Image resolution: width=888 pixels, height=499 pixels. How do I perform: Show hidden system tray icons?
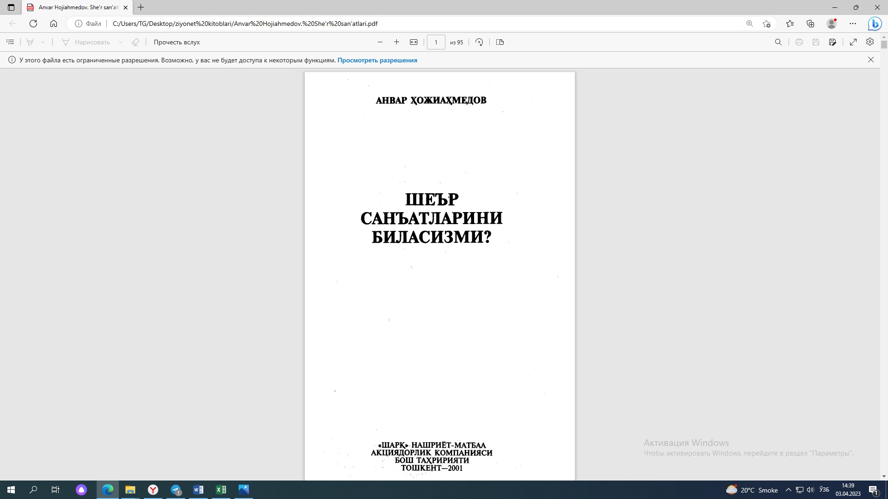coord(789,489)
